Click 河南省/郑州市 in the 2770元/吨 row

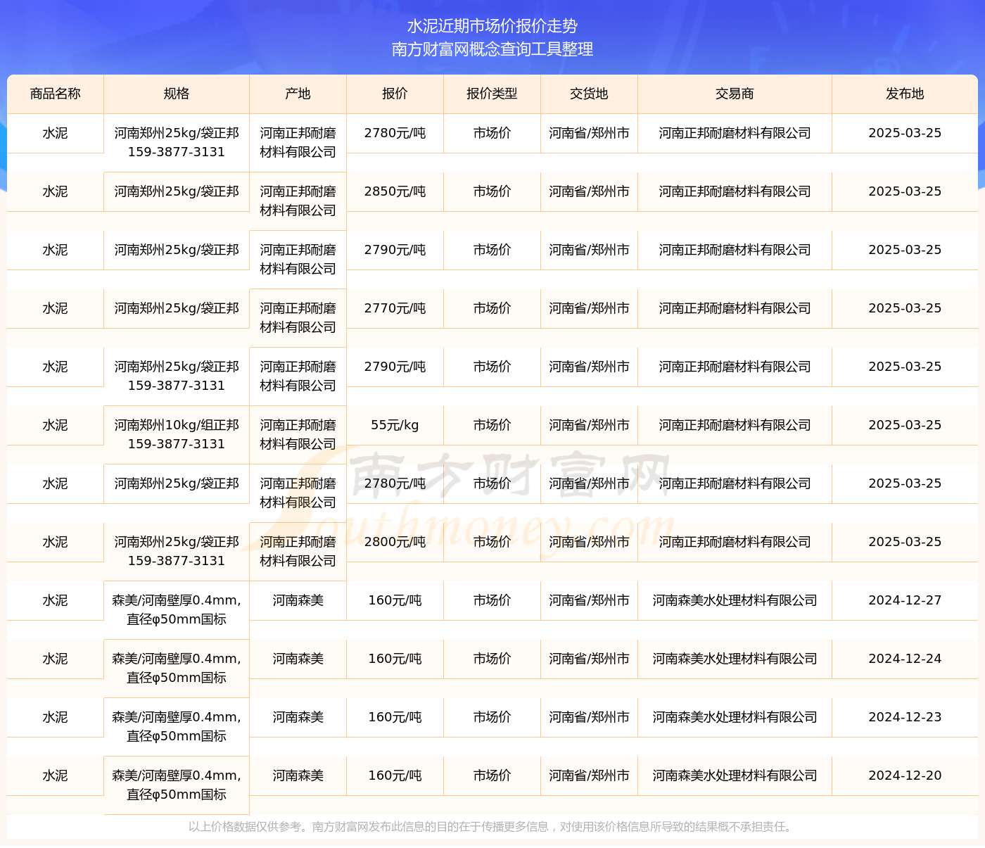[589, 308]
